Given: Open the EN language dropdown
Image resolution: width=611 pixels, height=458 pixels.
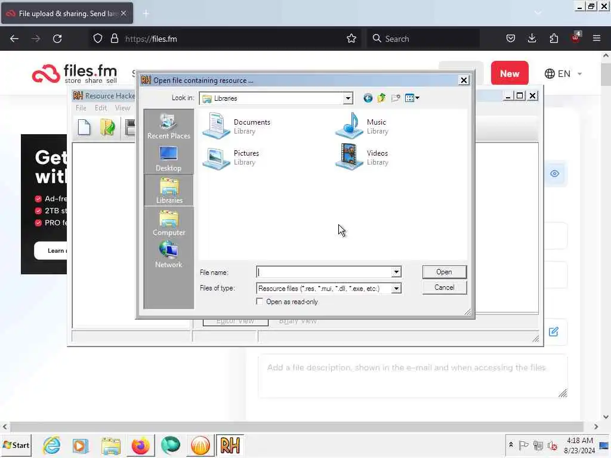Looking at the screenshot, I should 563,73.
